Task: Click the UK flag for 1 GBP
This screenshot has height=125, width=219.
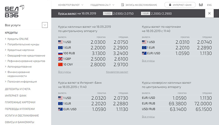Action: 61,59
